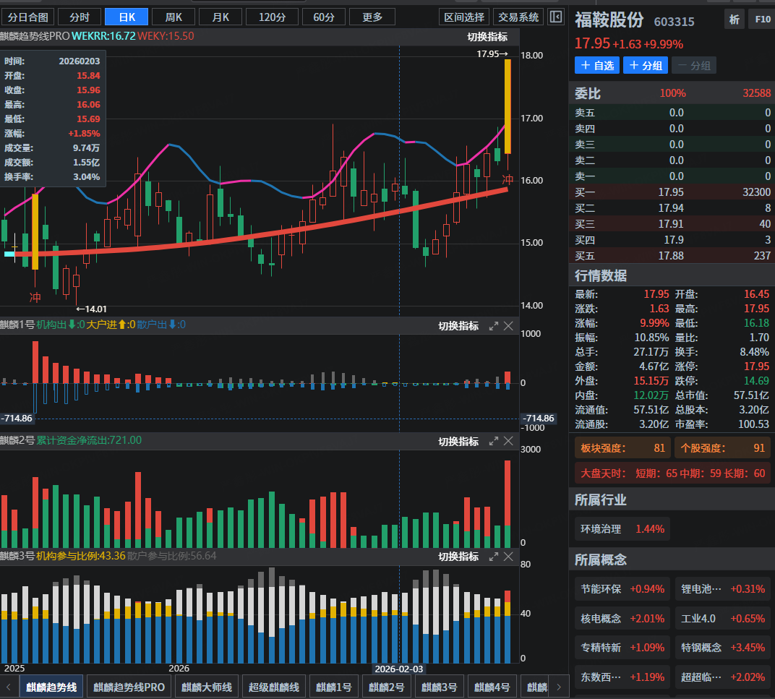Select the 麒麟大师线 indicator tab
775x699 pixels.
(206, 687)
